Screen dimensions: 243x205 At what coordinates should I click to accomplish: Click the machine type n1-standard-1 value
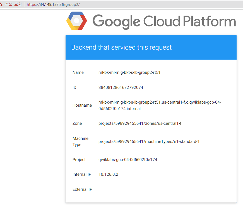pyautogui.click(x=149, y=141)
